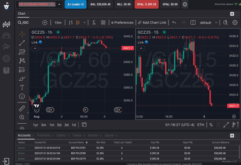This screenshot has width=241, height=165.
Task: Select the text annotation tool
Action: tap(22, 87)
